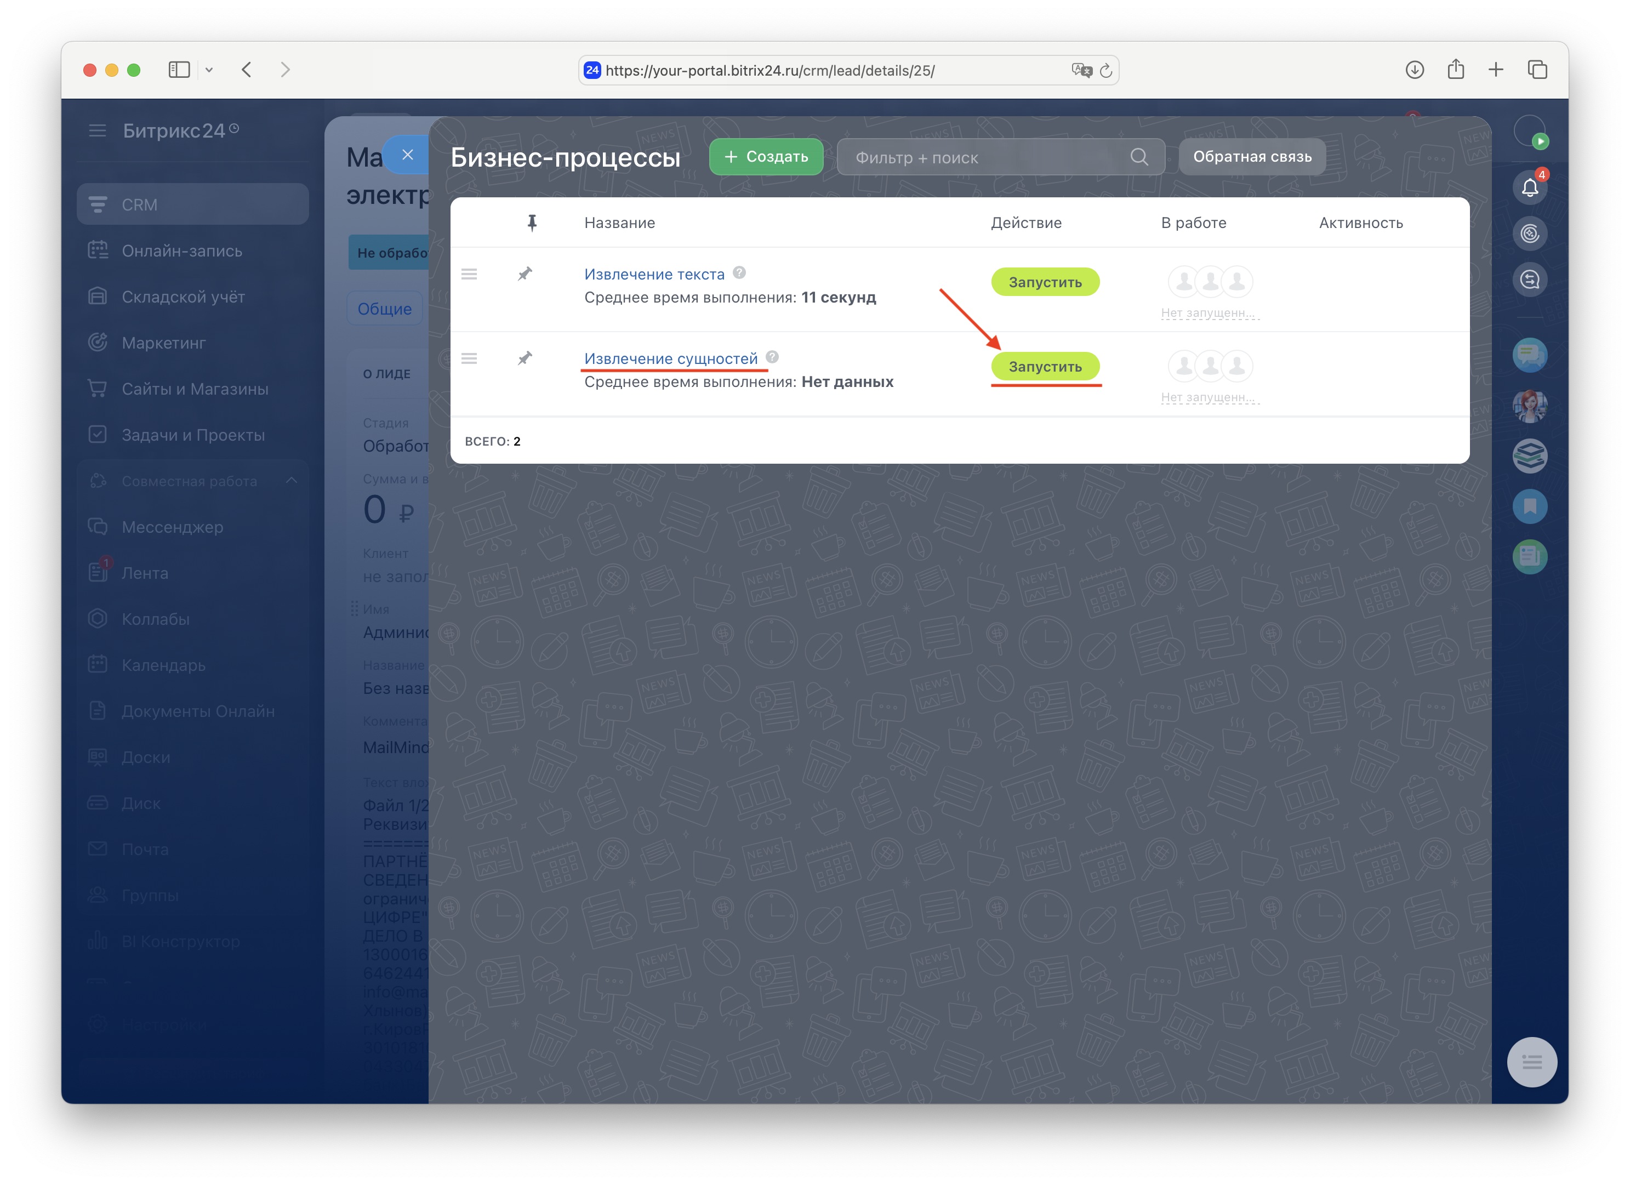Close the Бизнес-процессы slider panel
Viewport: 1630px width, 1185px height.
[408, 155]
